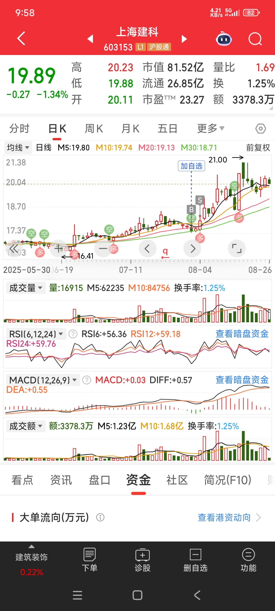
Task: Open the RSI(6,12,24) indicator dropdown
Action: (x=36, y=334)
